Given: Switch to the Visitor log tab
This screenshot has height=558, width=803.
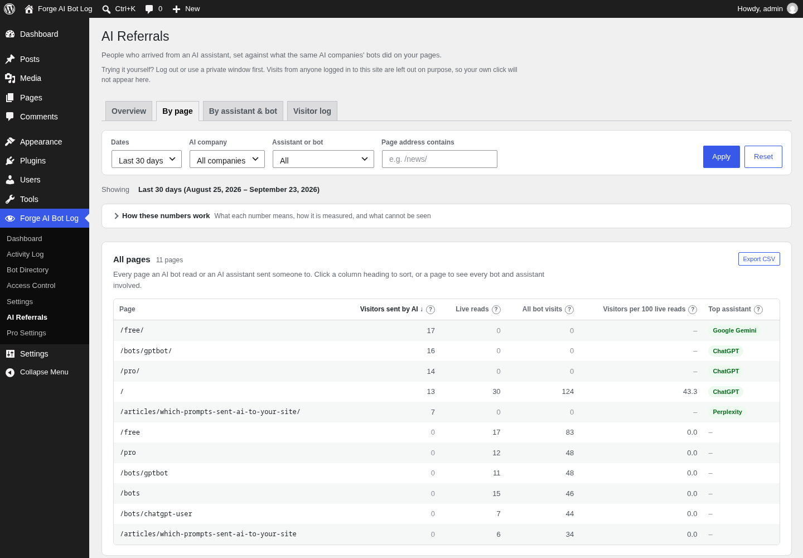Looking at the screenshot, I should pyautogui.click(x=312, y=111).
